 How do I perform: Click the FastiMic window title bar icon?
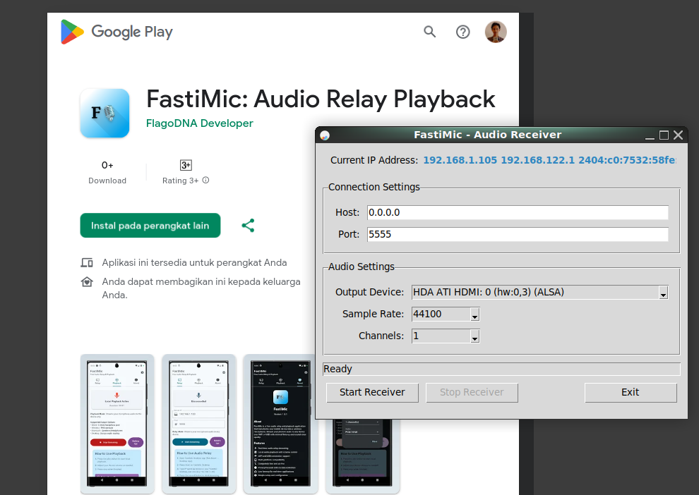coord(325,135)
